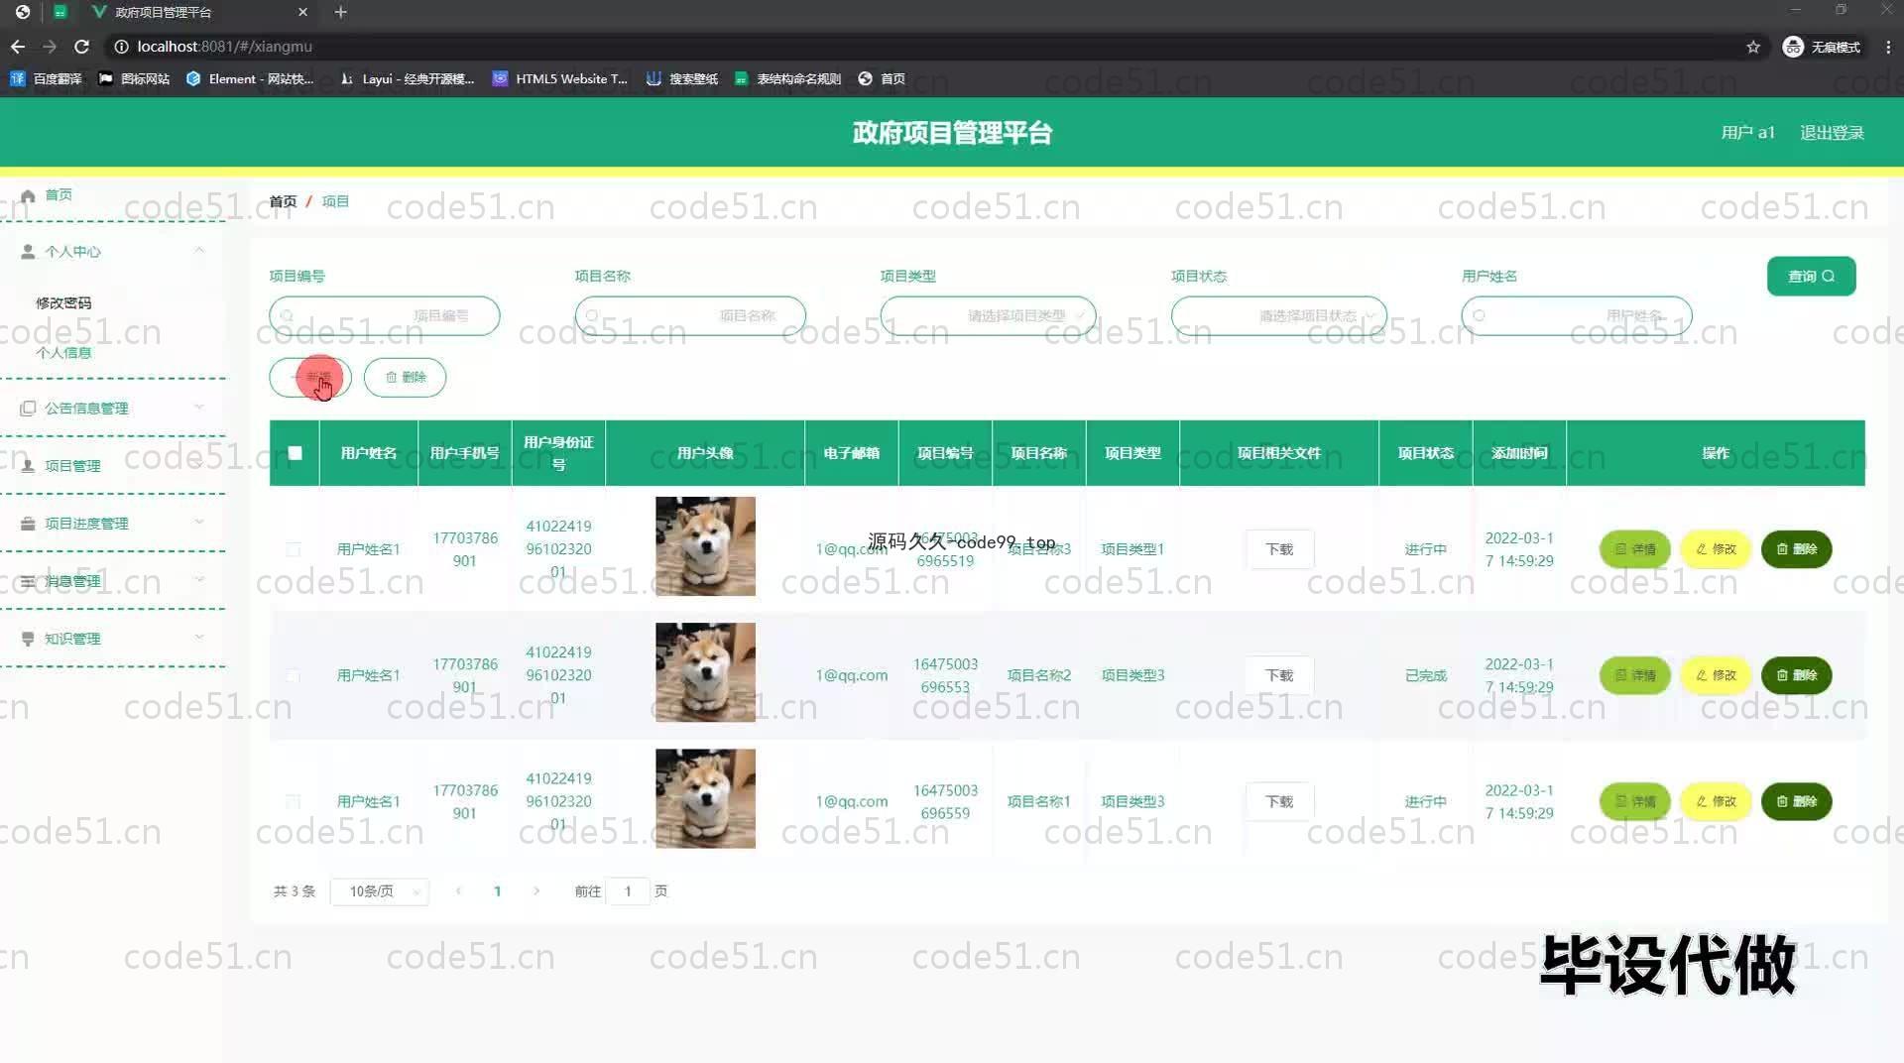
Task: Open 项目状态 dropdown filter
Action: [1278, 315]
